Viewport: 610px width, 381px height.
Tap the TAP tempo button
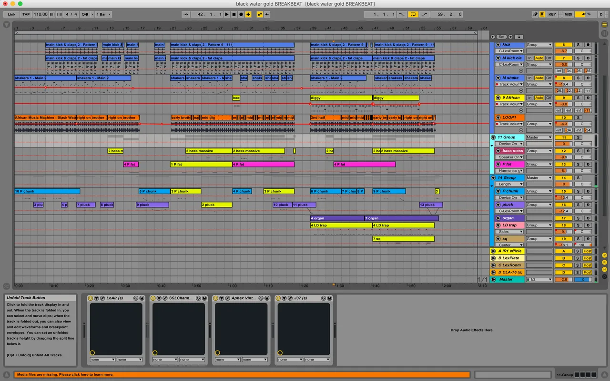click(26, 14)
